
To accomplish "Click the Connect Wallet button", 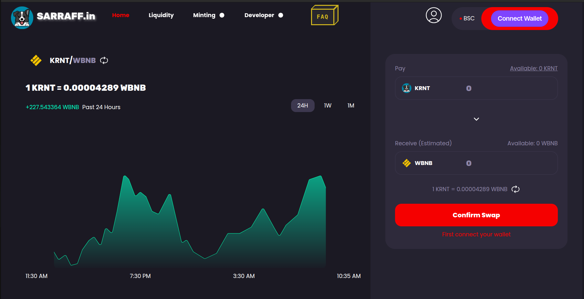I will (x=519, y=19).
